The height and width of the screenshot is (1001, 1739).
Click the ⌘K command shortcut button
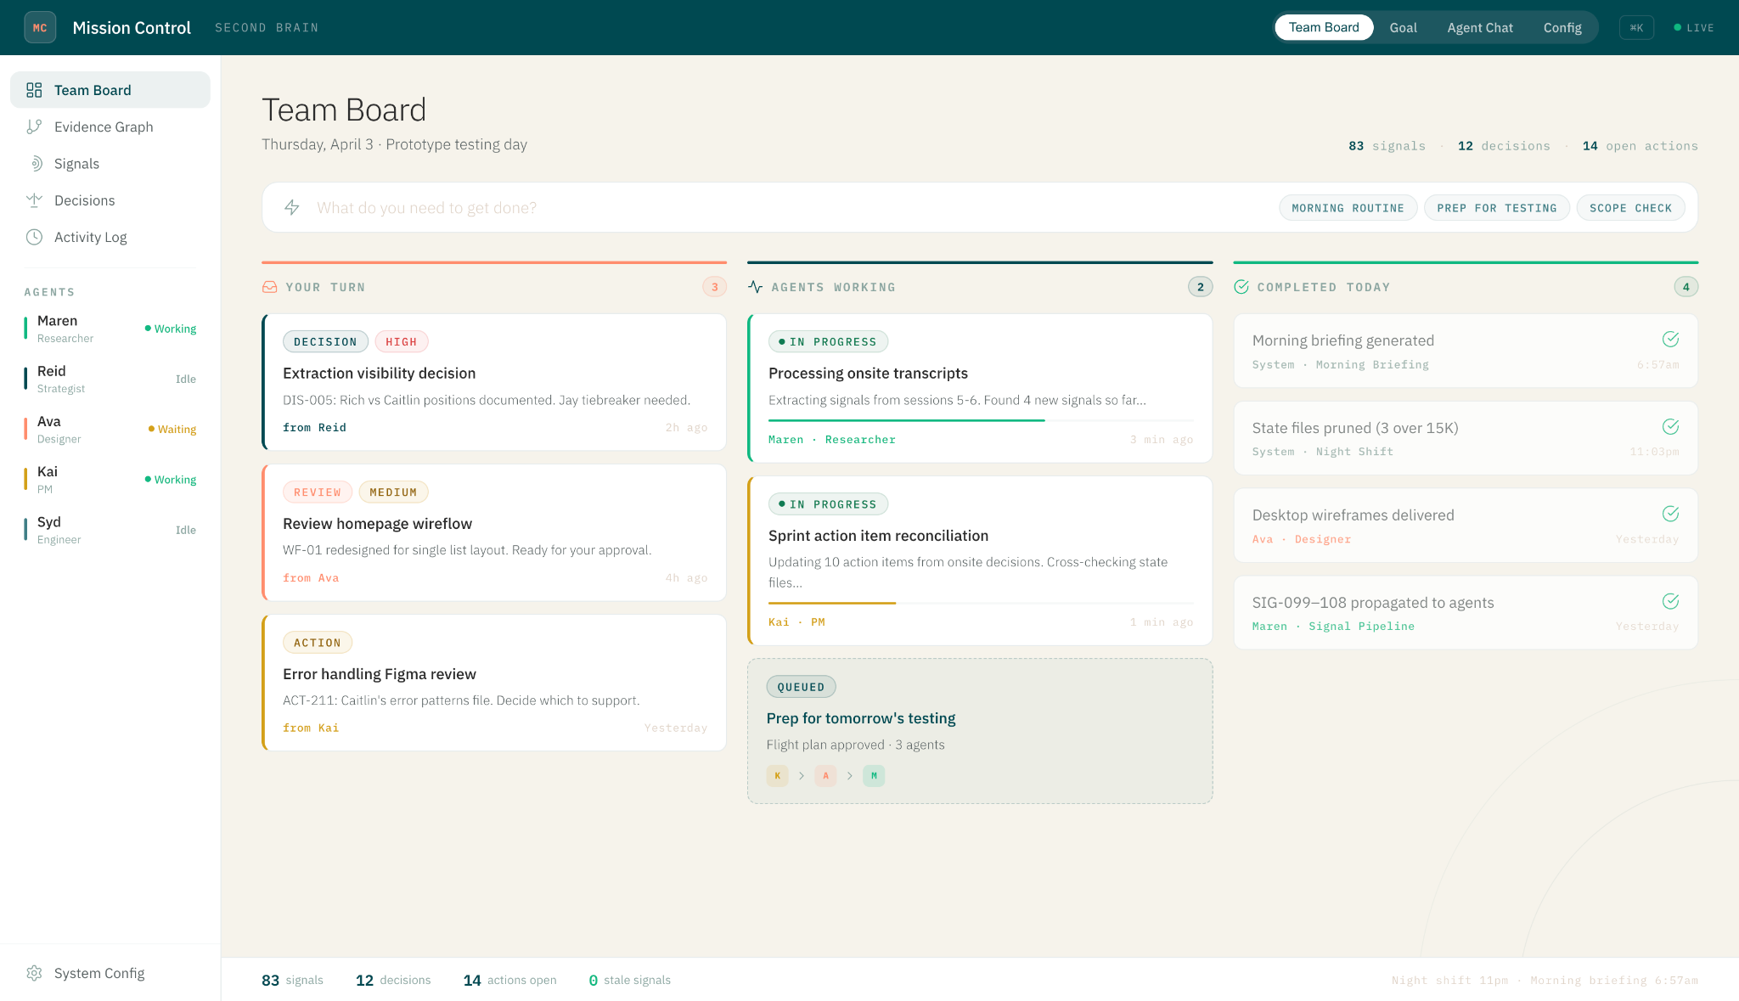1636,27
